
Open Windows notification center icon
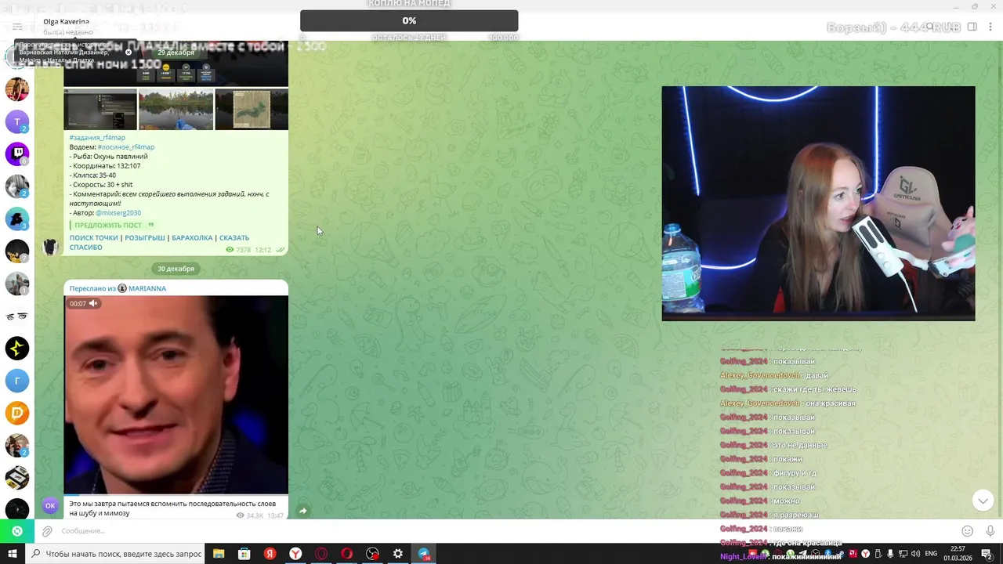pos(987,554)
